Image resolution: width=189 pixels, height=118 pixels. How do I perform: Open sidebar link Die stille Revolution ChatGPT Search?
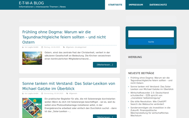click(148, 103)
